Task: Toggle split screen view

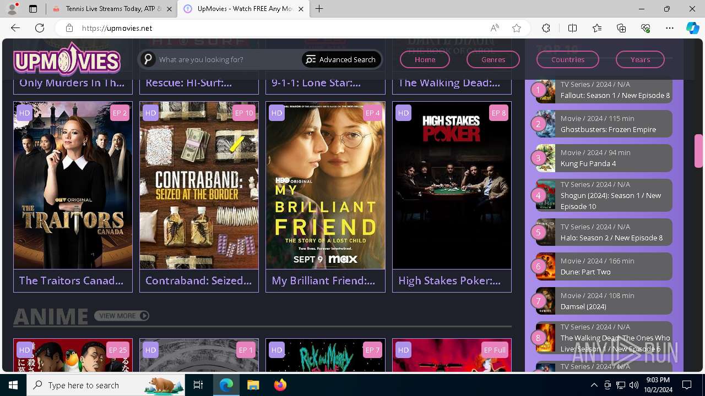Action: pos(572,28)
